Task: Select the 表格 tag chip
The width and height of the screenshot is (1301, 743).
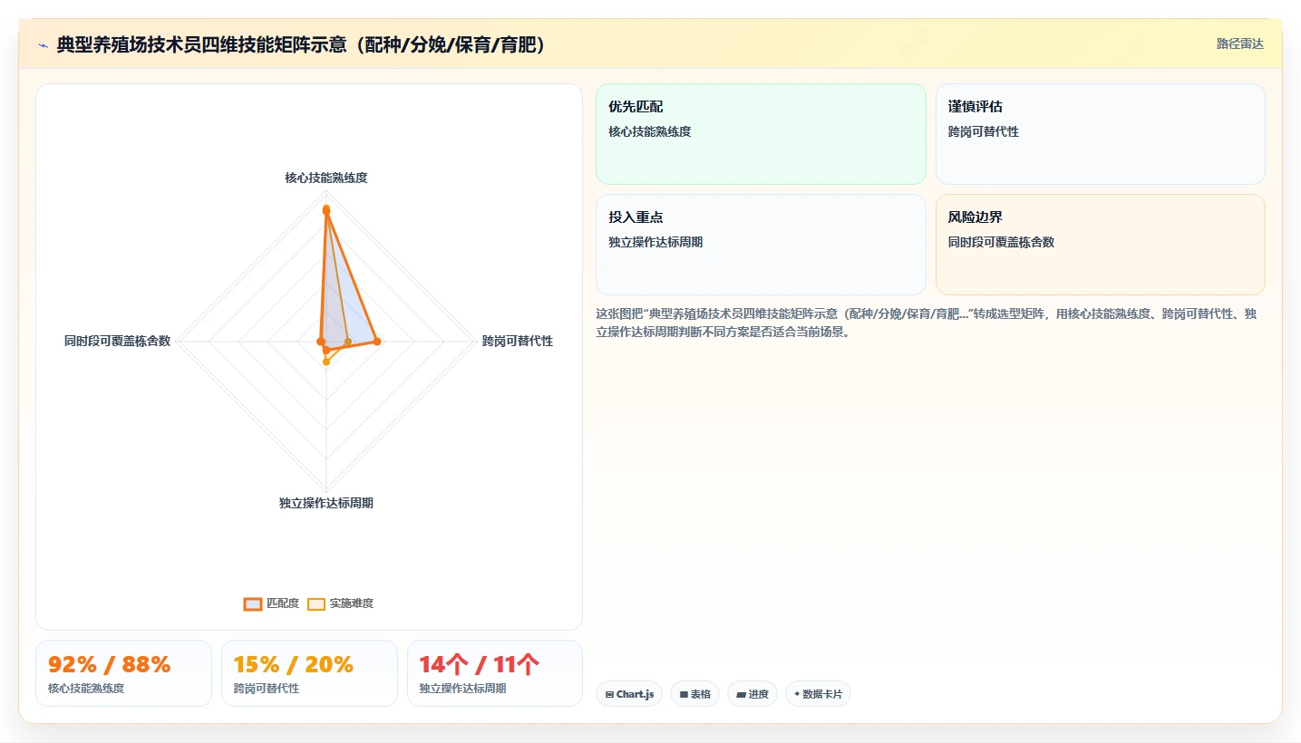Action: pos(694,694)
